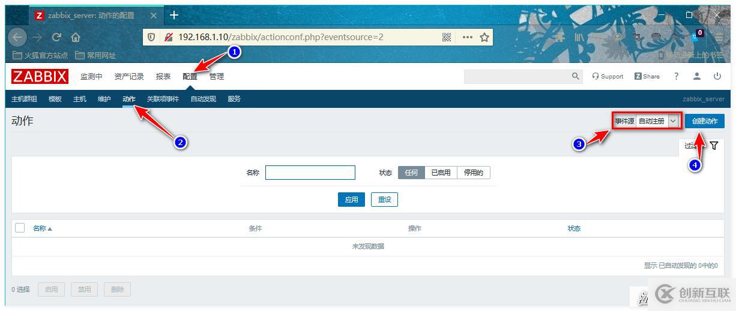Reload the page with the refresh icon
The width and height of the screenshot is (736, 311).
coord(56,37)
